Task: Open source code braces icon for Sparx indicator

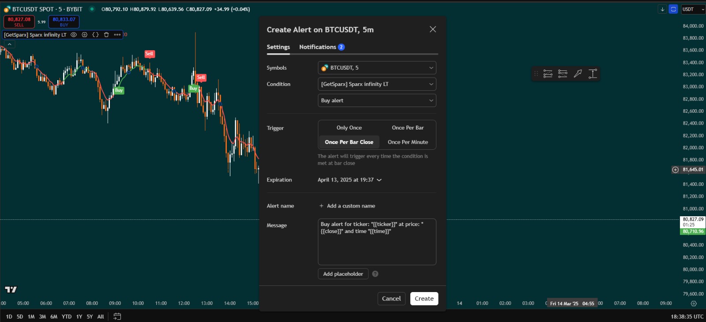Action: point(95,35)
